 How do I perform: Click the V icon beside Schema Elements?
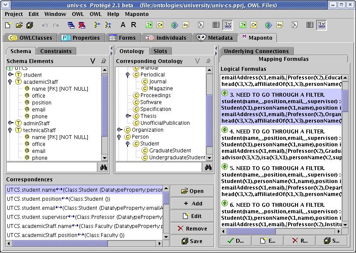coord(93,61)
